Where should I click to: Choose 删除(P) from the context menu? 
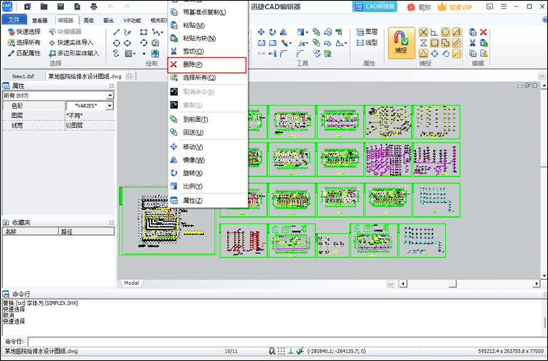click(207, 65)
